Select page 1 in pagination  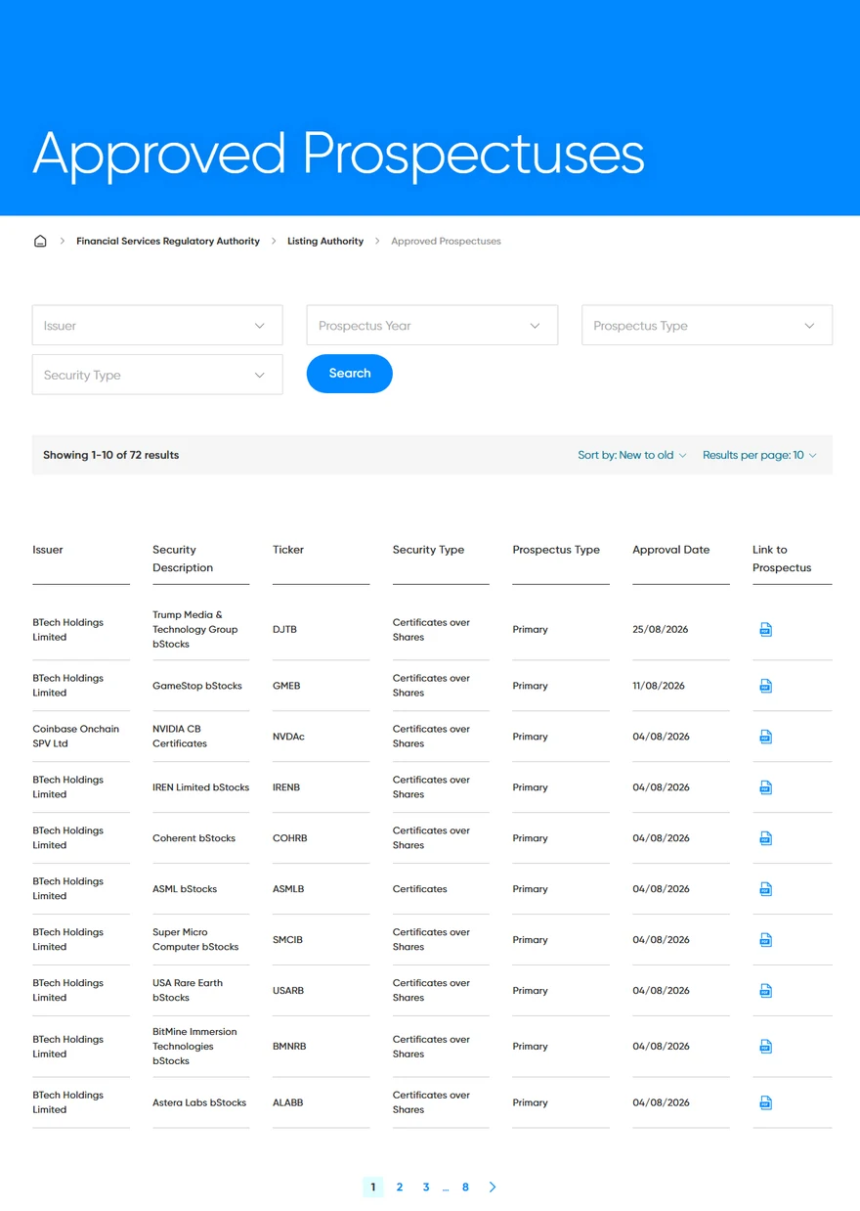(x=372, y=1187)
